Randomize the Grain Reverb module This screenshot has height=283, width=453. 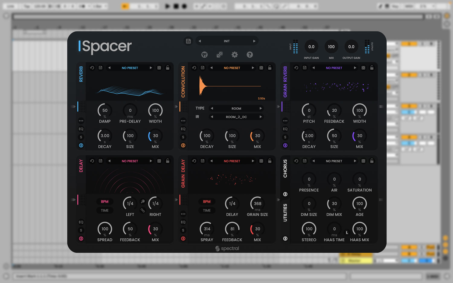[363, 68]
